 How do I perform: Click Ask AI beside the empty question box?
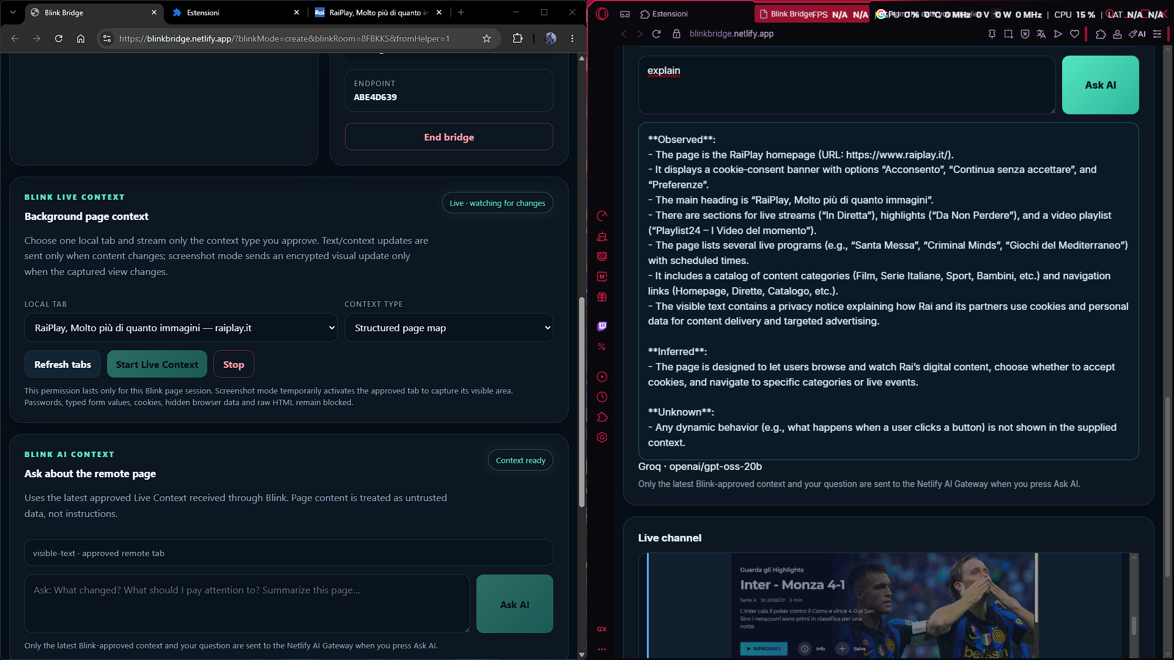515,604
